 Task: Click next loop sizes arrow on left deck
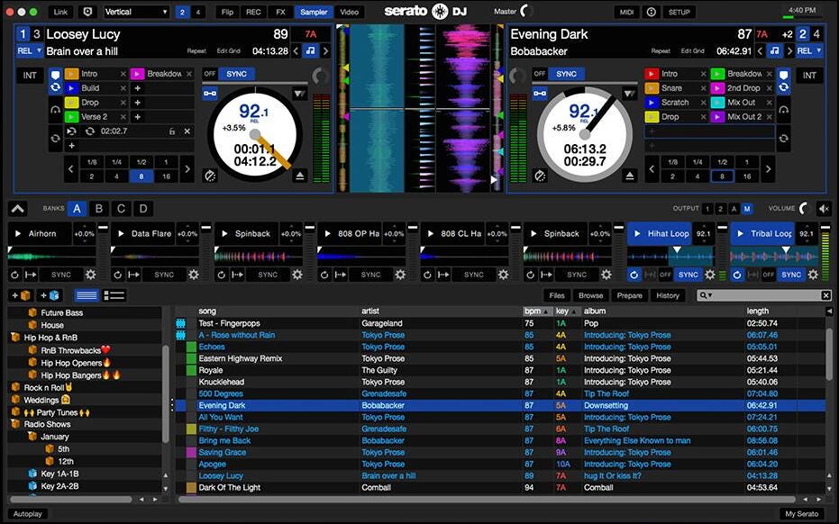click(x=187, y=169)
